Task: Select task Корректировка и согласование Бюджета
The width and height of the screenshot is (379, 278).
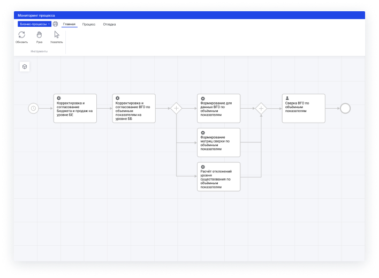Action: [75, 108]
